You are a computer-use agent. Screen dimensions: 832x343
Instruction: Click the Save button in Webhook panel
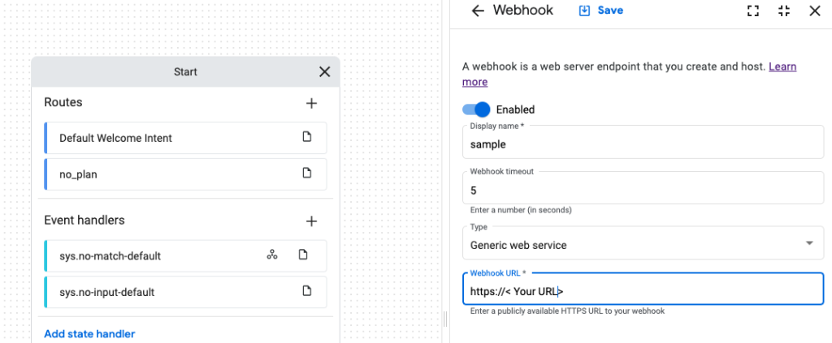tap(601, 11)
